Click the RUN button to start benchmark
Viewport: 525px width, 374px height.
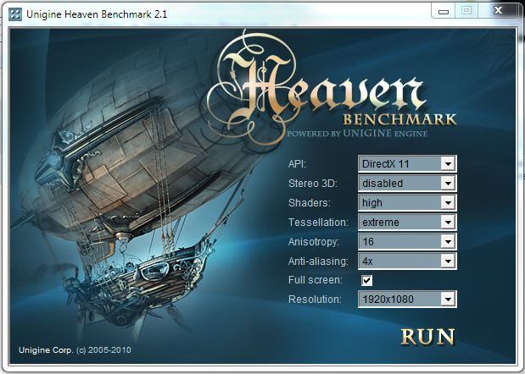click(x=427, y=336)
